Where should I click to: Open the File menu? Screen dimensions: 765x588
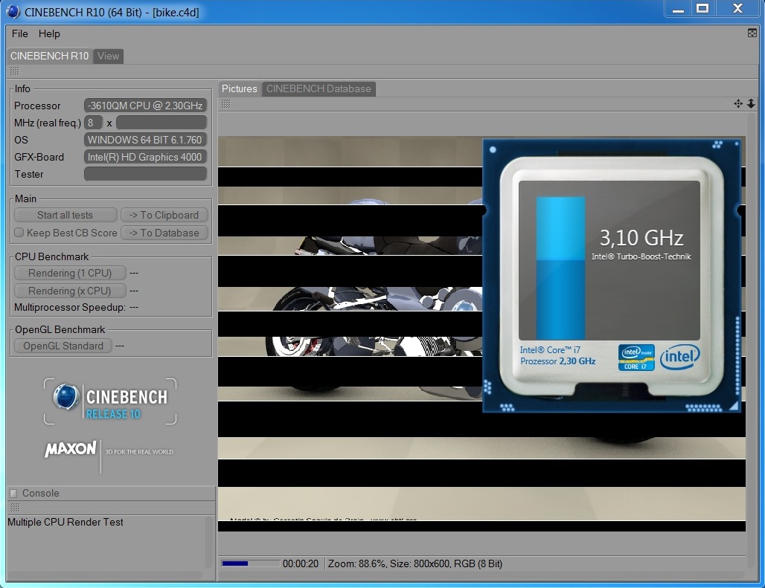pyautogui.click(x=19, y=33)
